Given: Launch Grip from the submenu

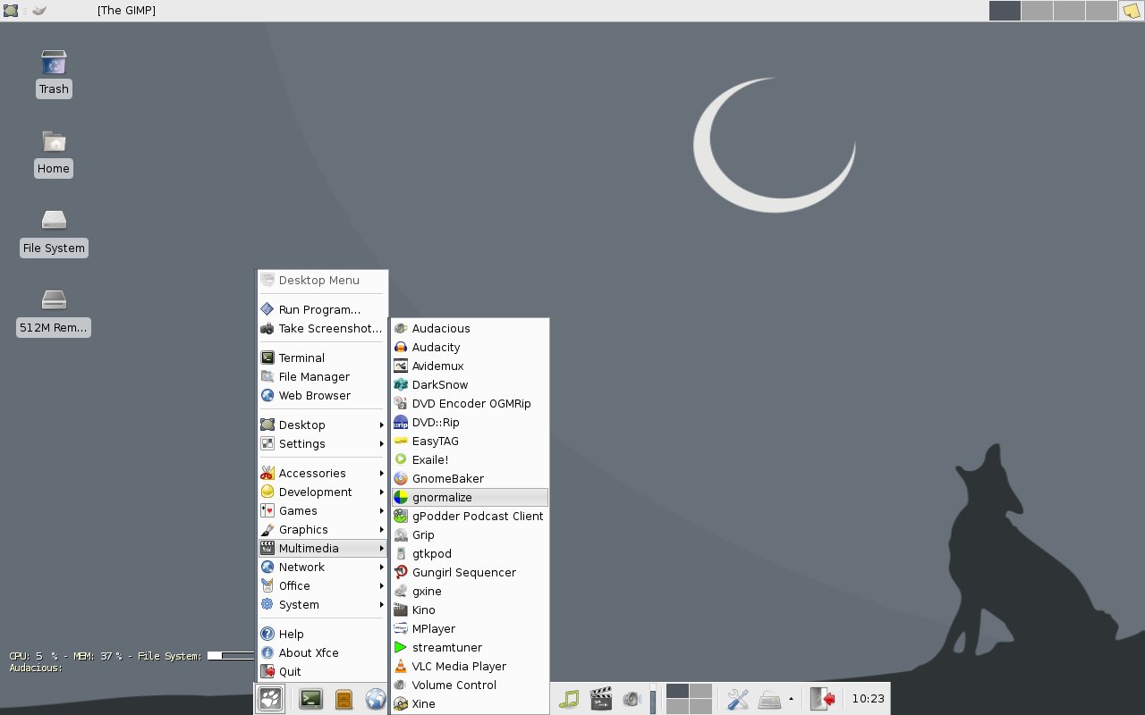Looking at the screenshot, I should tap(470, 534).
